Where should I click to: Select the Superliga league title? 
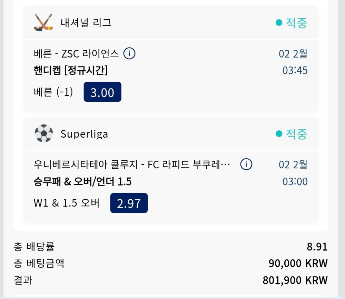pos(84,134)
